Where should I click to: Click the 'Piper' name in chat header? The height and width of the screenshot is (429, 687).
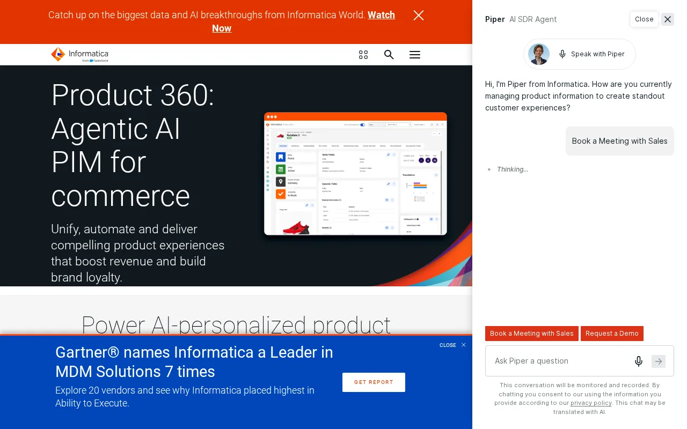click(x=495, y=19)
